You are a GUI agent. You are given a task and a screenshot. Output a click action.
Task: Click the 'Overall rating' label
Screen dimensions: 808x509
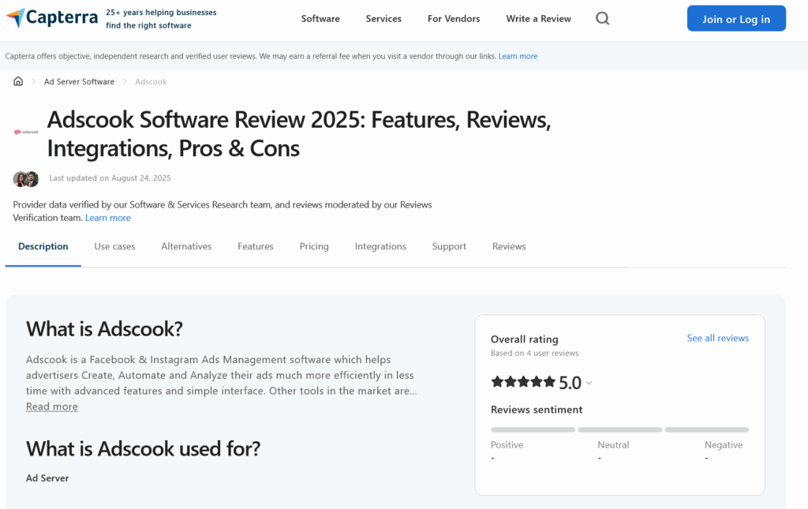pos(525,339)
